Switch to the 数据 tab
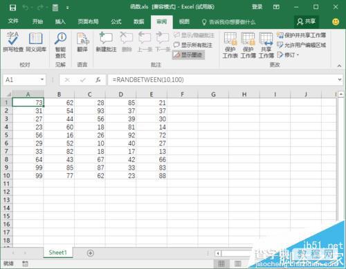This screenshot has height=269, width=346. pyautogui.click(x=139, y=21)
